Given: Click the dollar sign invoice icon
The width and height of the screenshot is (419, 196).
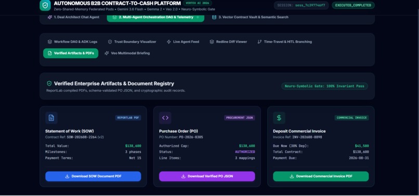Looking at the screenshot, I should coord(279,118).
